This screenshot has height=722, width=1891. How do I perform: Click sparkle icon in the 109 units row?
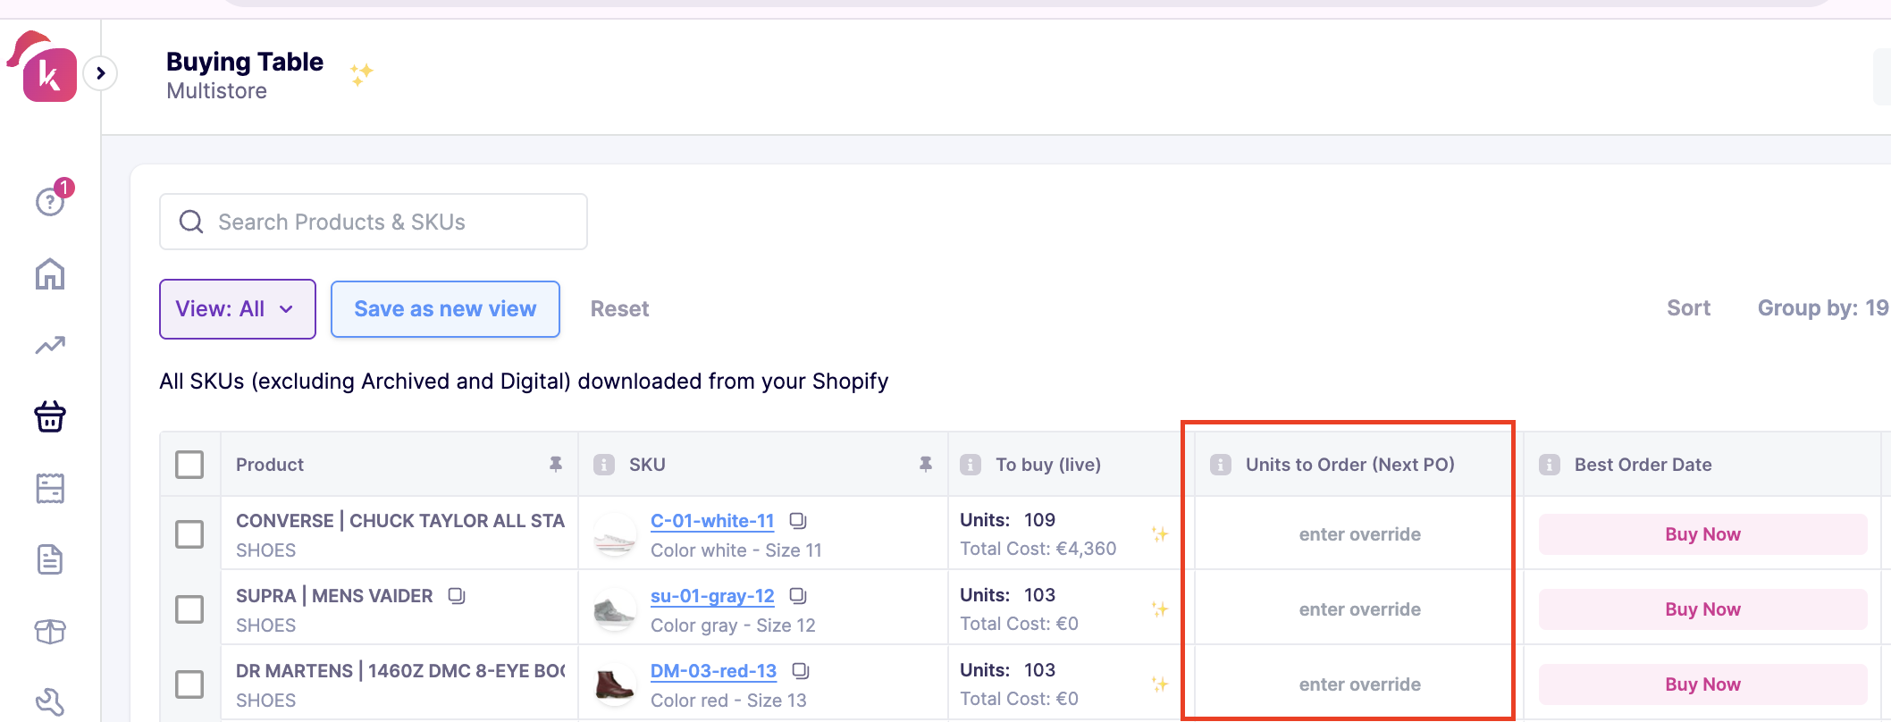pyautogui.click(x=1160, y=534)
